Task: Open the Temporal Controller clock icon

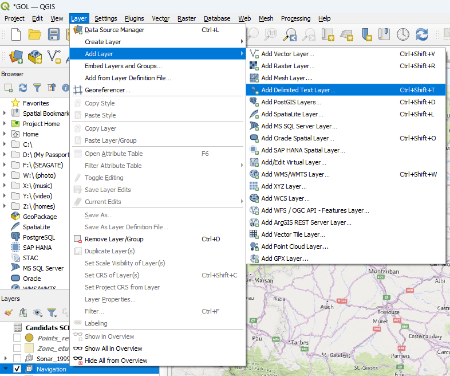Action: (x=403, y=34)
